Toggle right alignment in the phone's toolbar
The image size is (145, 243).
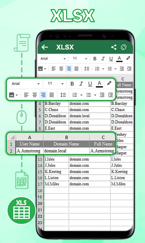coord(69,69)
